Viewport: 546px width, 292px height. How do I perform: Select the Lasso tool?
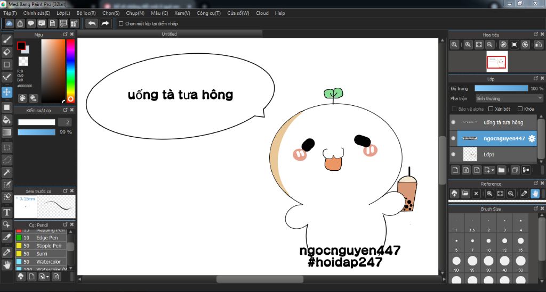[6, 160]
